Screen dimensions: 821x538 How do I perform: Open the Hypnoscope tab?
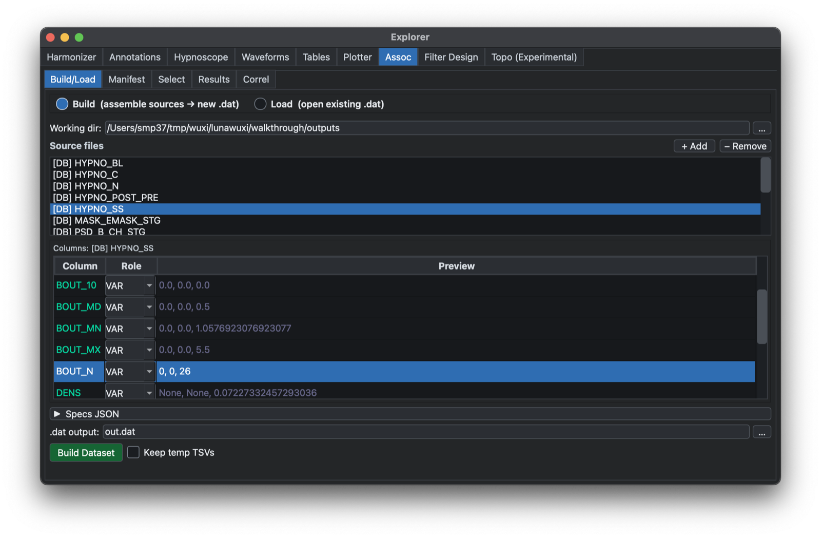click(x=201, y=57)
